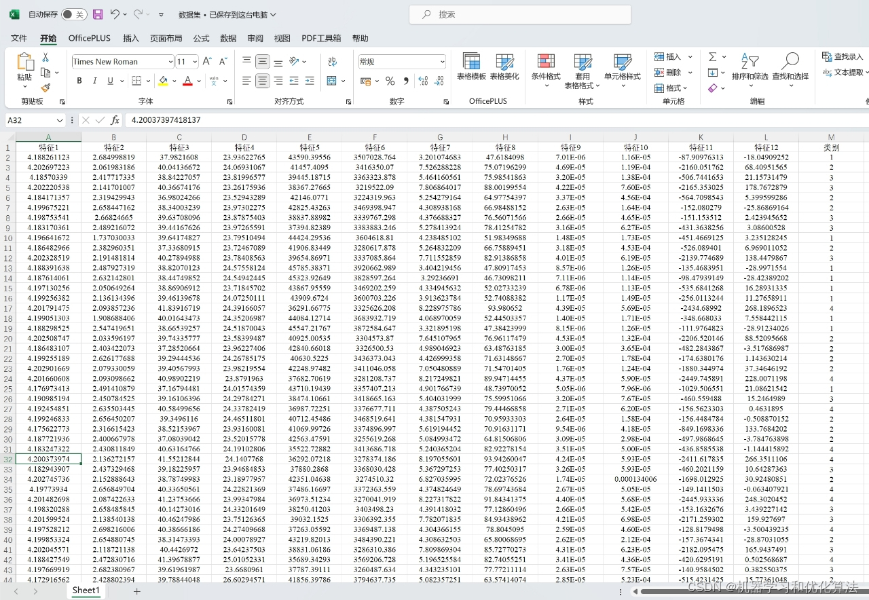Click the Merge and Center icon

pyautogui.click(x=331, y=81)
